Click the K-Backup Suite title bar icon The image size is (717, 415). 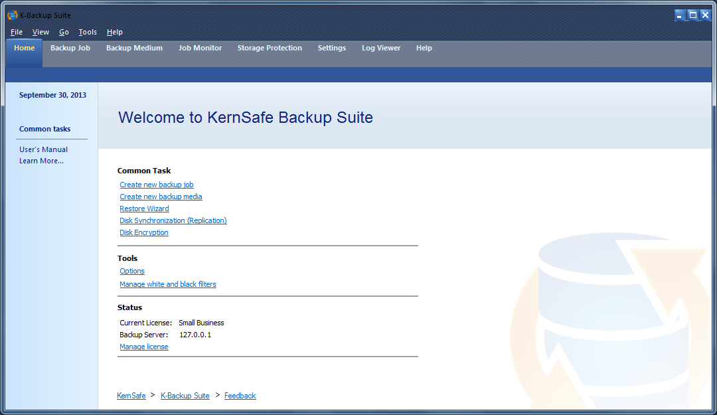click(x=13, y=15)
